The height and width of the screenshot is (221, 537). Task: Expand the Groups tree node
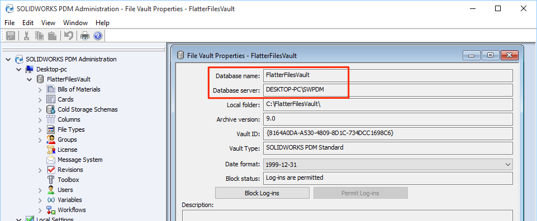point(40,140)
